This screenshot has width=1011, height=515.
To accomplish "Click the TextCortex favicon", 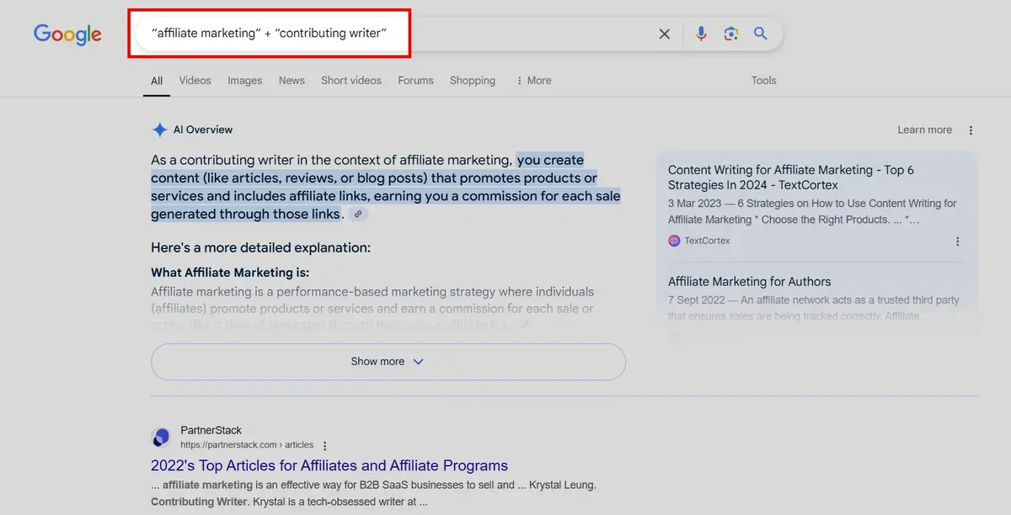I will pos(674,241).
